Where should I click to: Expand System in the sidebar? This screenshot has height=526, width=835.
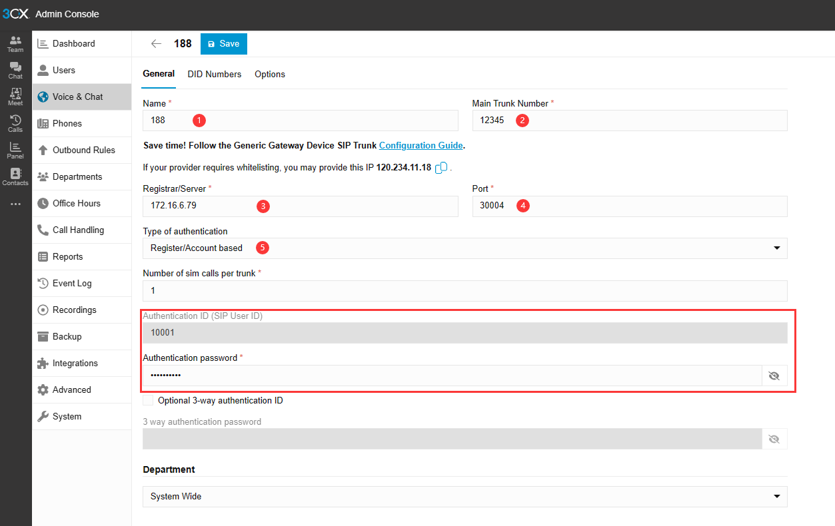tap(82, 417)
